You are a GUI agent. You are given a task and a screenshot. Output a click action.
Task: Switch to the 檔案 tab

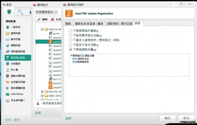pyautogui.click(x=69, y=24)
